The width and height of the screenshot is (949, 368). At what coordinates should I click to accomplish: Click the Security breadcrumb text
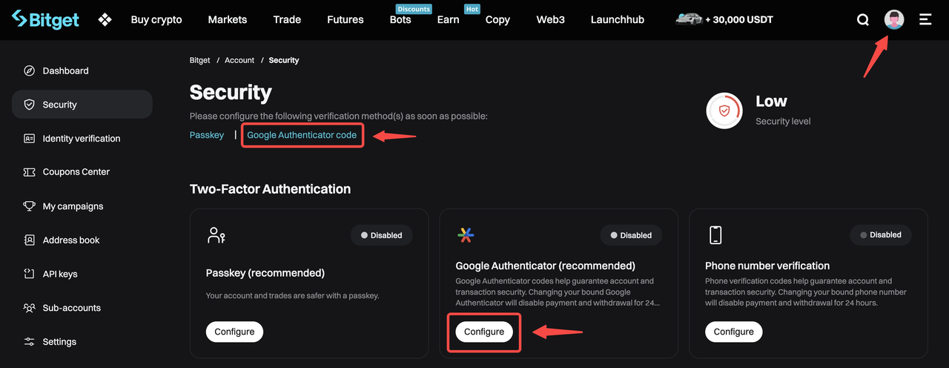tap(284, 60)
